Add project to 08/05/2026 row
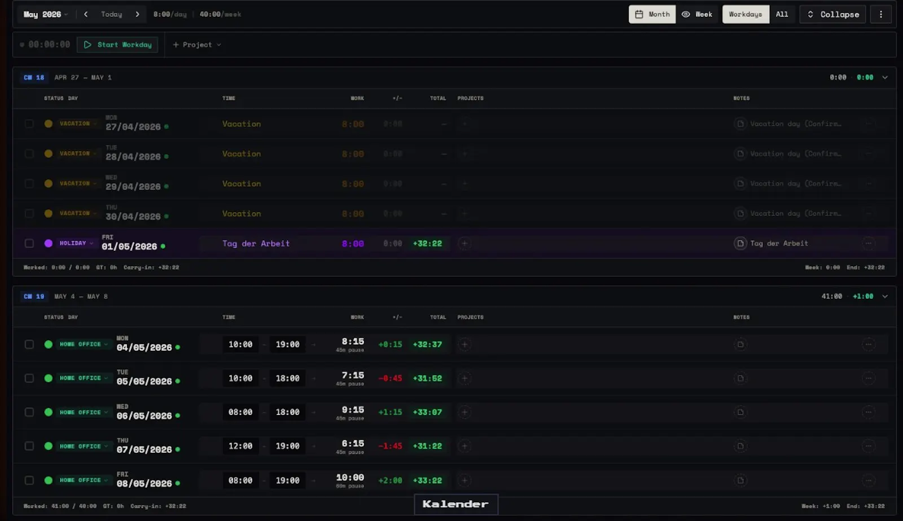 tap(464, 480)
